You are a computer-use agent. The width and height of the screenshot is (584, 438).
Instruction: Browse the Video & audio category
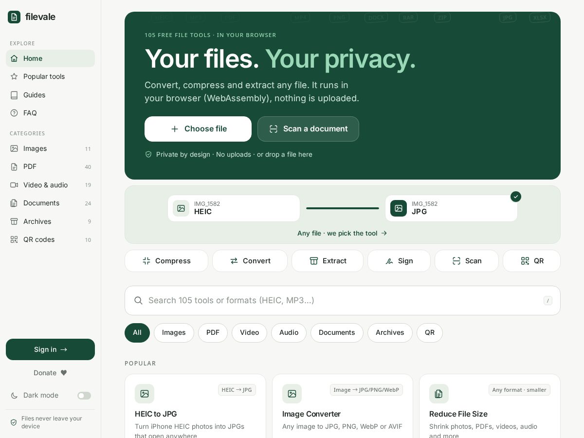click(50, 185)
